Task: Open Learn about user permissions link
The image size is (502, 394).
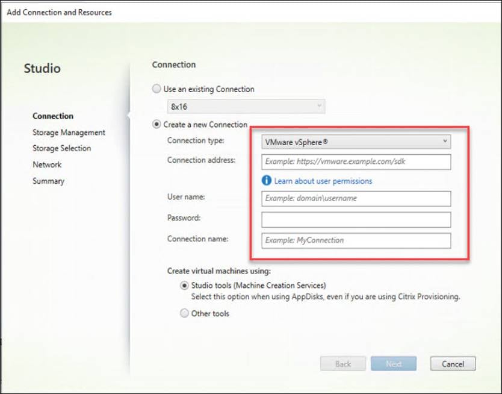Action: pyautogui.click(x=323, y=181)
